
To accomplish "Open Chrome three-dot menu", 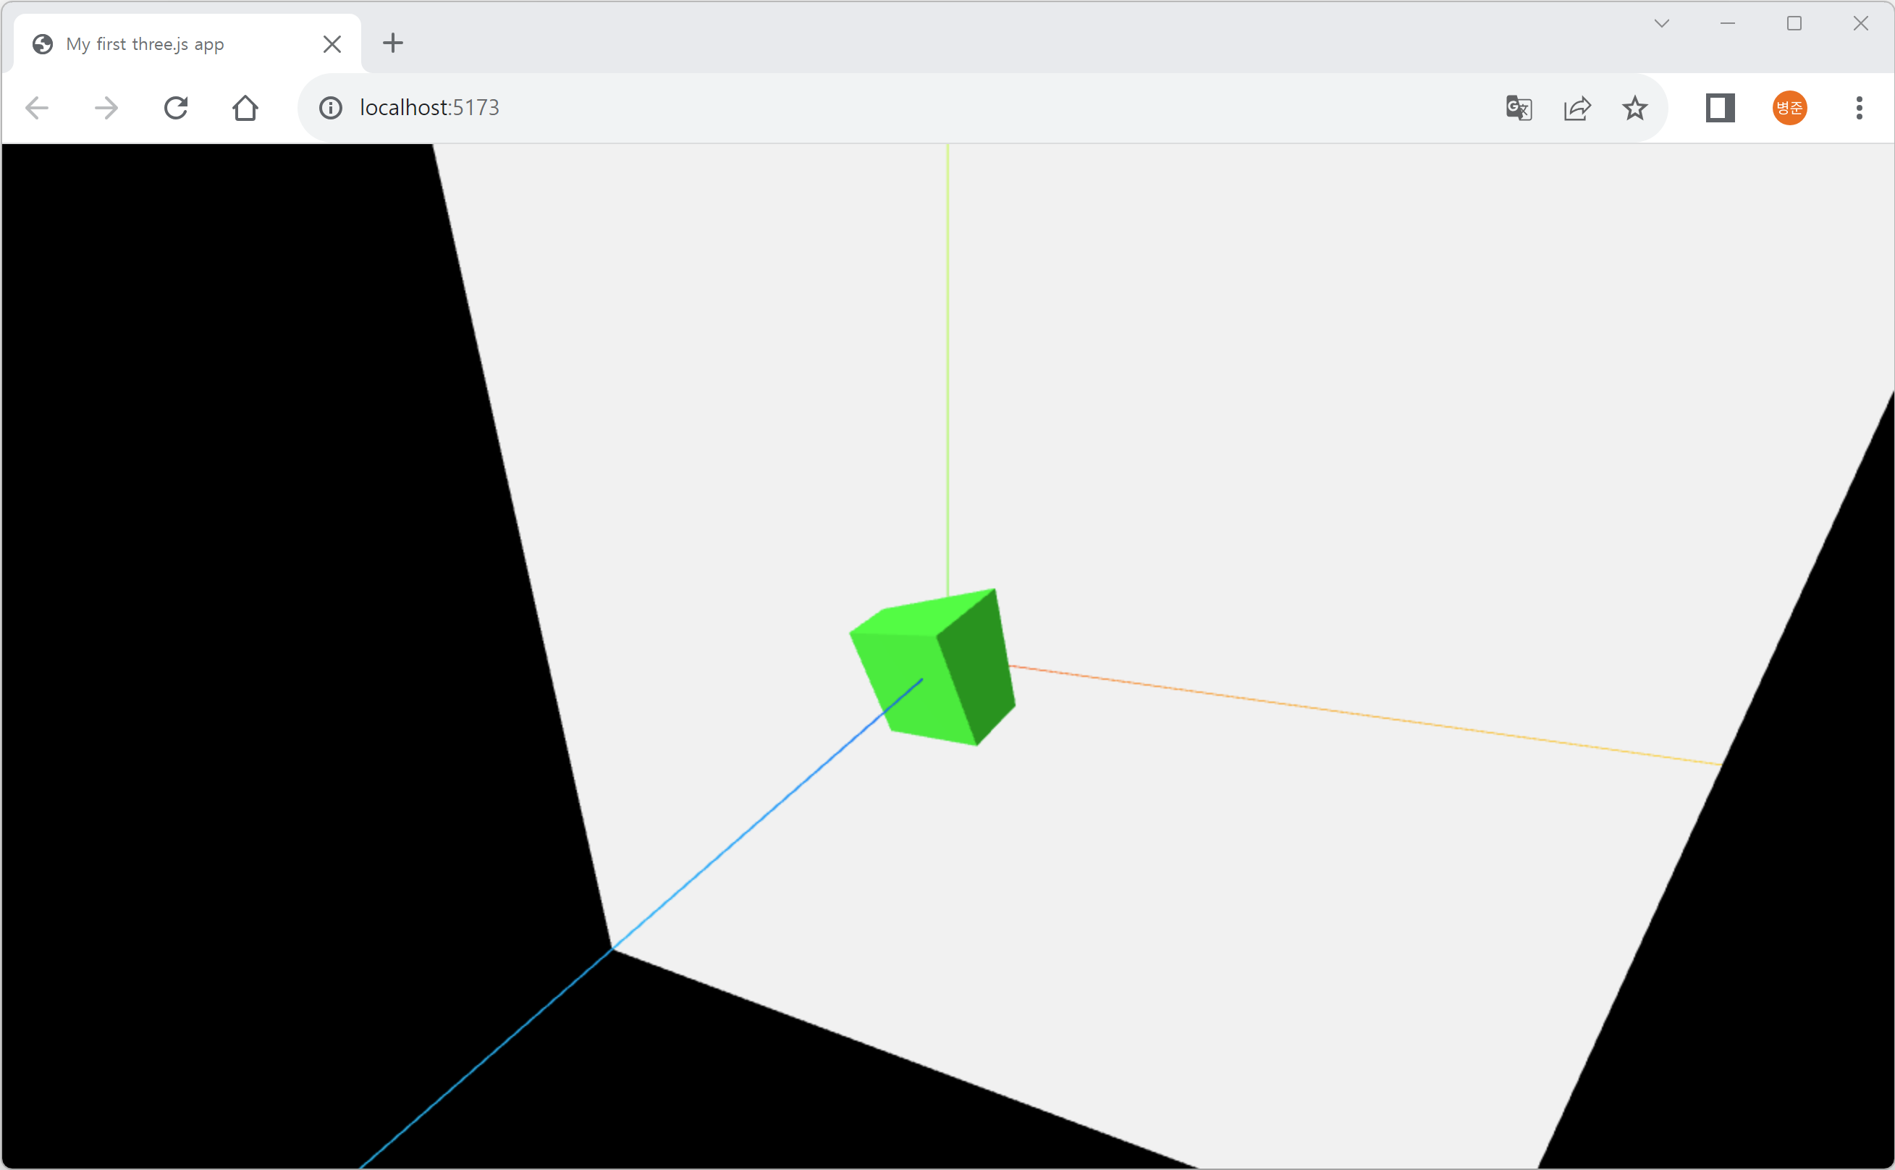I will pos(1859,108).
